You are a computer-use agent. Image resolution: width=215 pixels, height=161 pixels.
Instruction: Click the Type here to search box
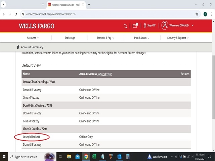click(32, 157)
